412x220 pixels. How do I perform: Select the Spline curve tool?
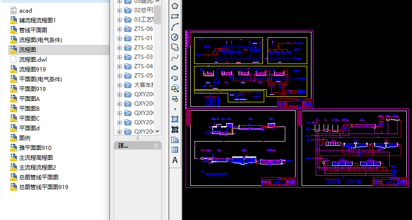coord(175,57)
